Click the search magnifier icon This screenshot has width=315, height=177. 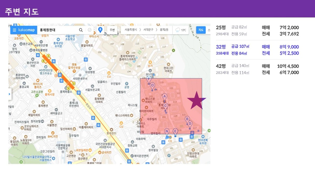coord(81,30)
